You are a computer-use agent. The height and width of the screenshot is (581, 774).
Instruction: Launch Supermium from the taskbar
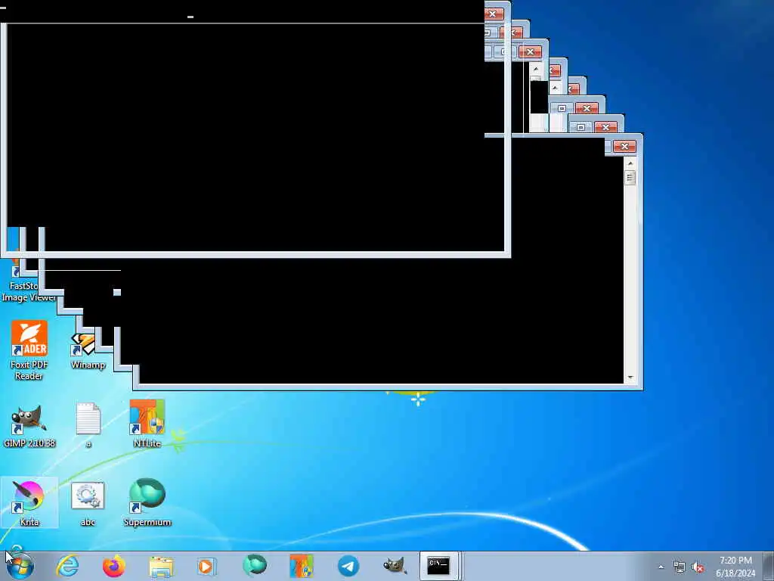coord(255,565)
